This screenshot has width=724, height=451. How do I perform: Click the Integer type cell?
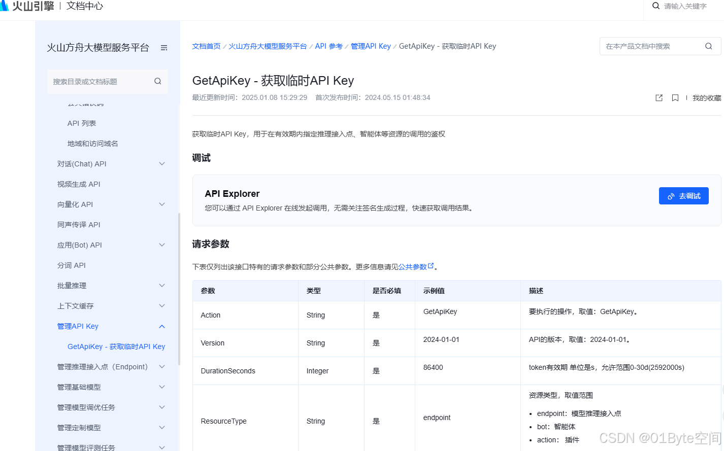(x=331, y=371)
